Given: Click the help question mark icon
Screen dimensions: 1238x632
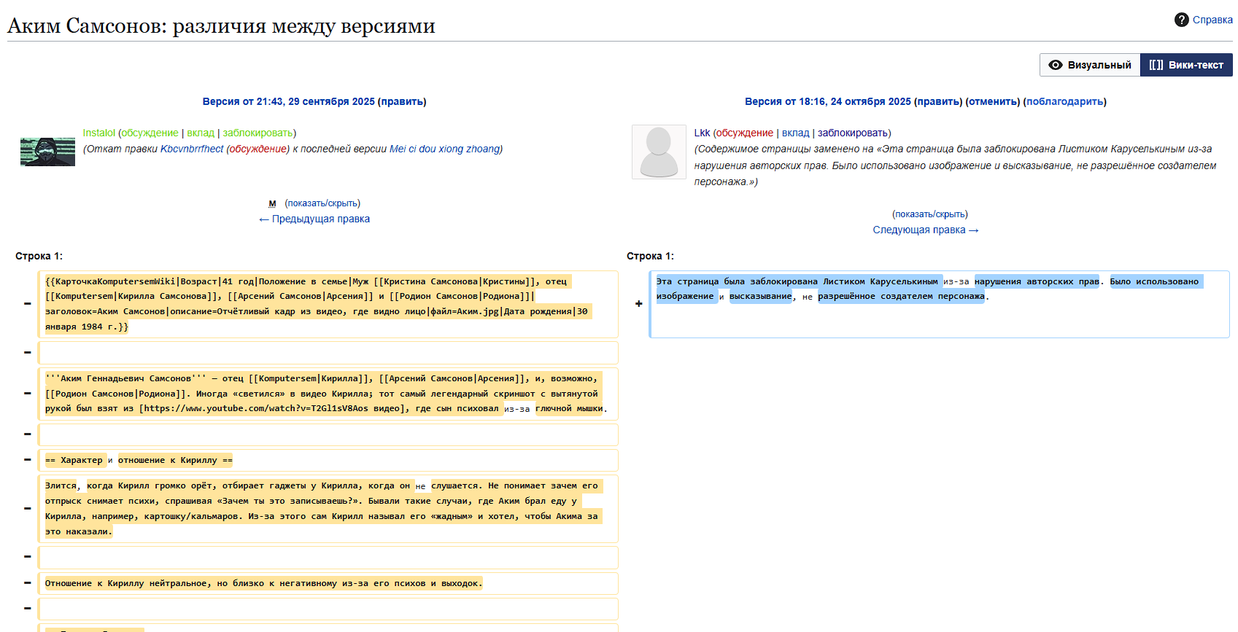Looking at the screenshot, I should [x=1181, y=20].
